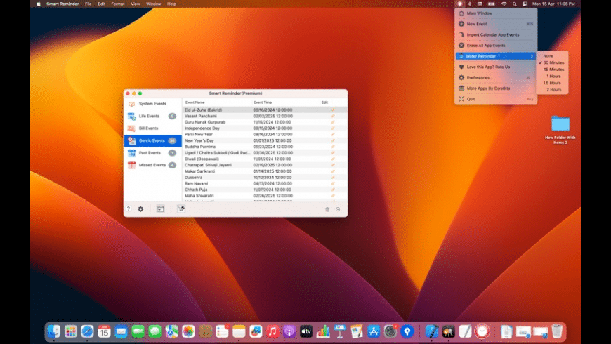This screenshot has width=611, height=344.
Task: Open the Window menu
Action: click(x=154, y=4)
